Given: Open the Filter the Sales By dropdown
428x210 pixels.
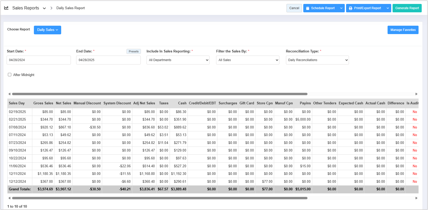Looking at the screenshot, I should point(247,60).
